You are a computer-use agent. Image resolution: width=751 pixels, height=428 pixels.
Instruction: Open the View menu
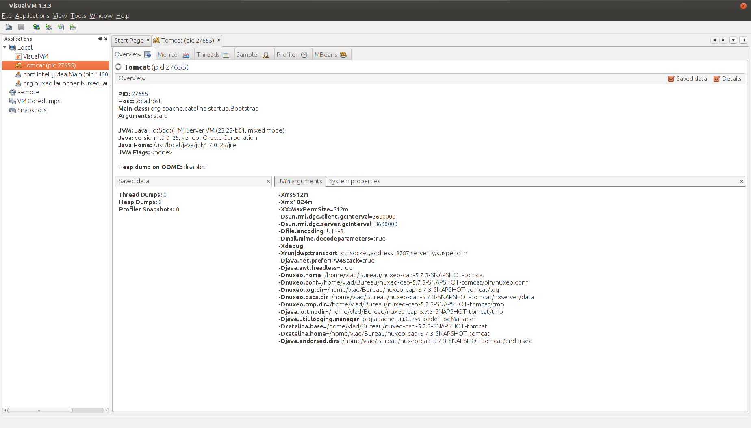point(60,16)
